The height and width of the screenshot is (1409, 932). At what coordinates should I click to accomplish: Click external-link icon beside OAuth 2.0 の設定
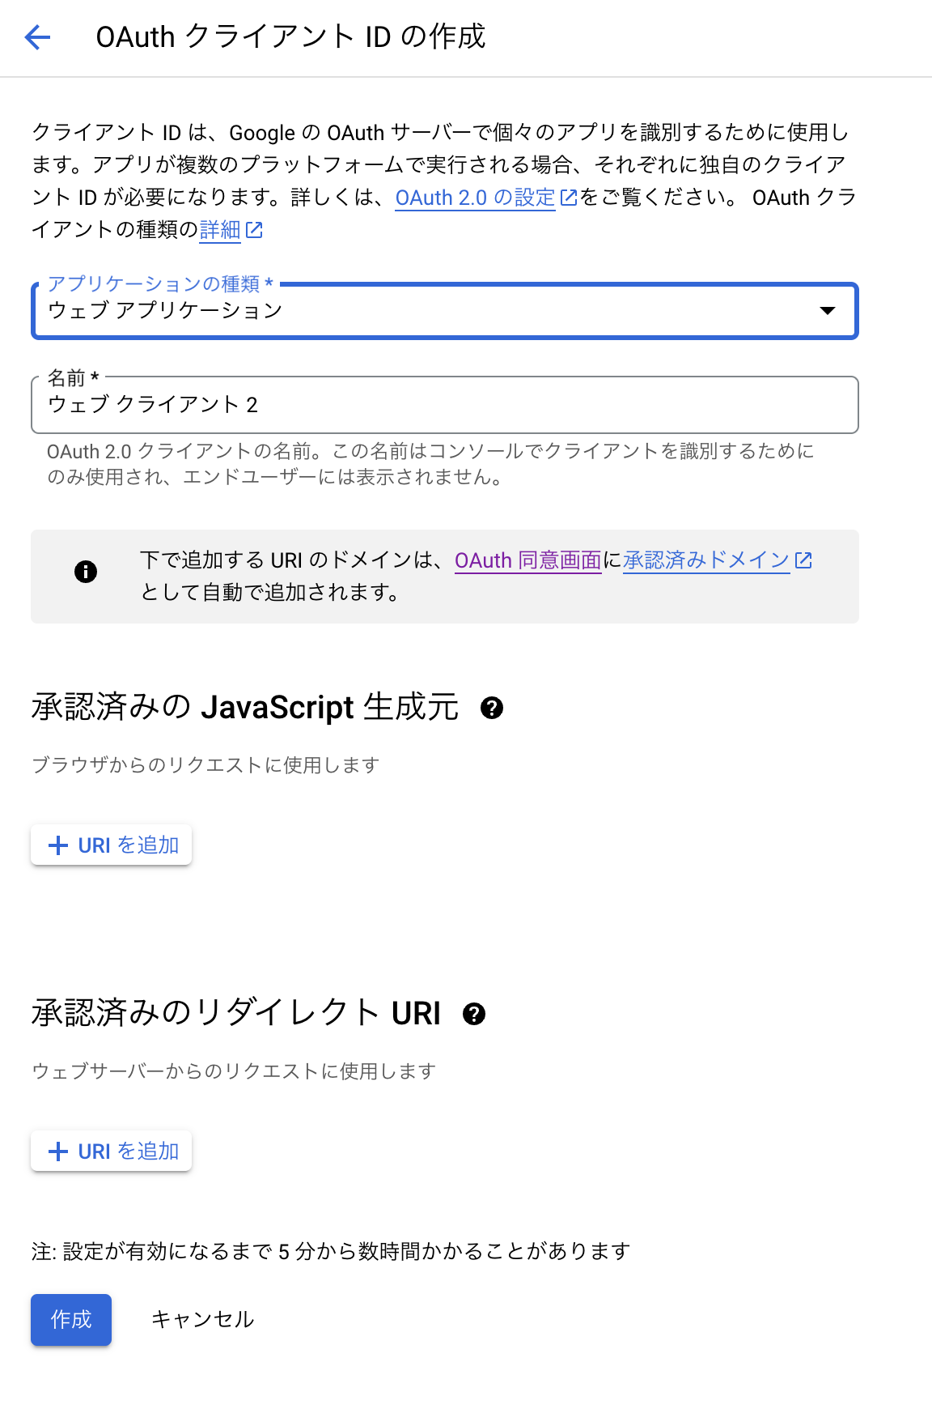pyautogui.click(x=569, y=198)
